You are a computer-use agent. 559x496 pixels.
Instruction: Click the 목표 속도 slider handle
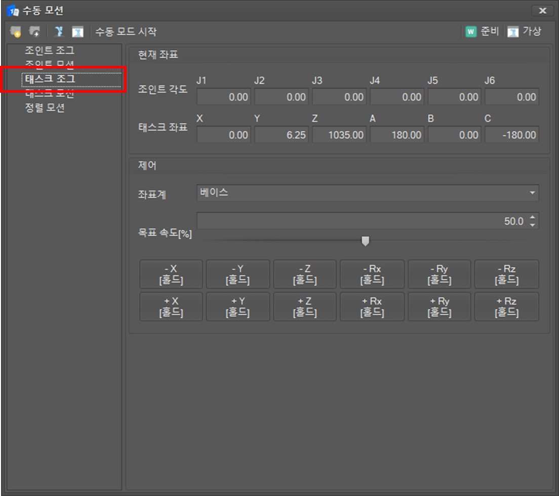(365, 241)
